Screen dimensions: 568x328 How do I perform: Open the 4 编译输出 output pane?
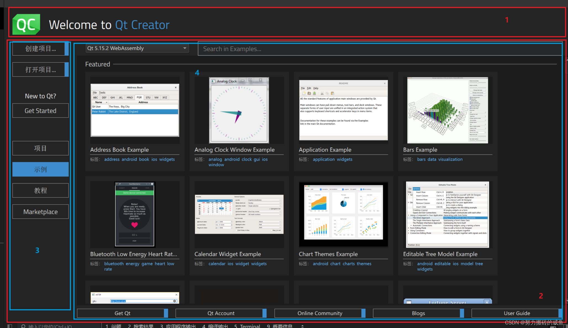click(x=215, y=326)
